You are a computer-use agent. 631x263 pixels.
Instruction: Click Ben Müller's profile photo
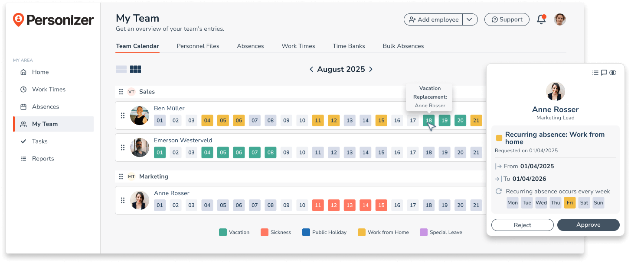pos(139,115)
